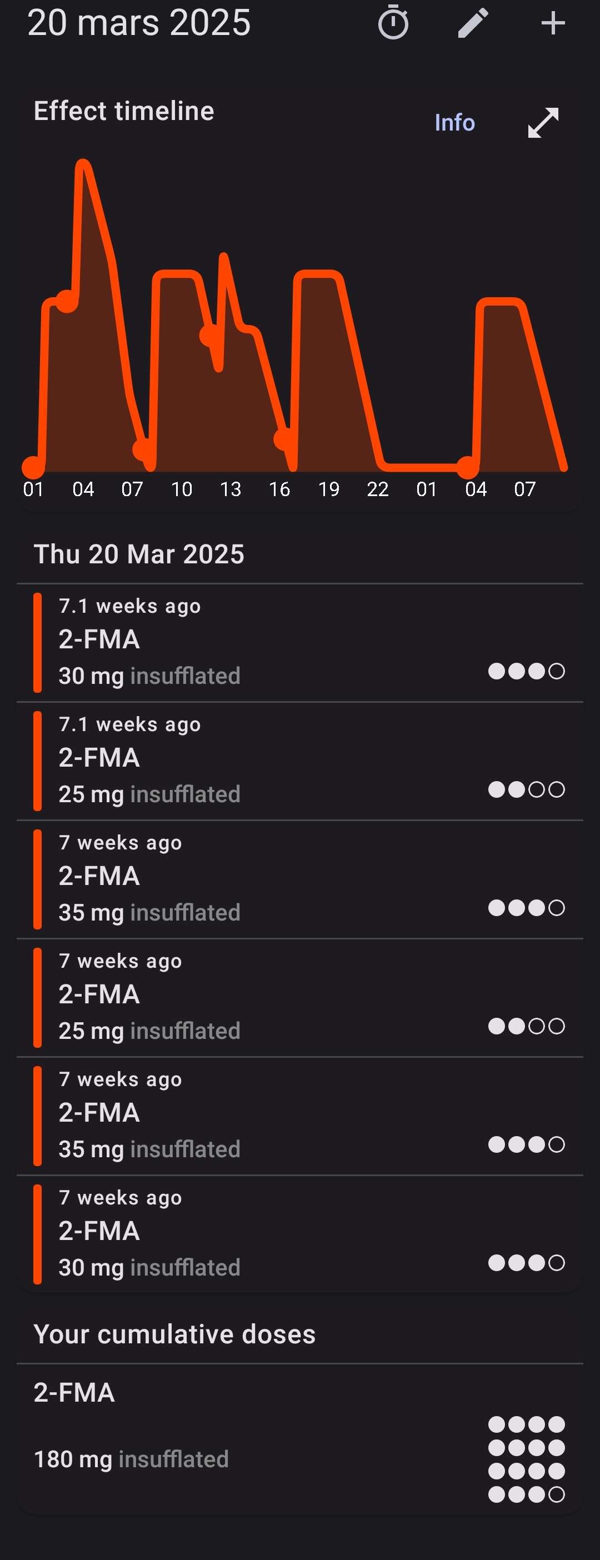Tap dose dots of last 30 mg entry

[x=526, y=1263]
